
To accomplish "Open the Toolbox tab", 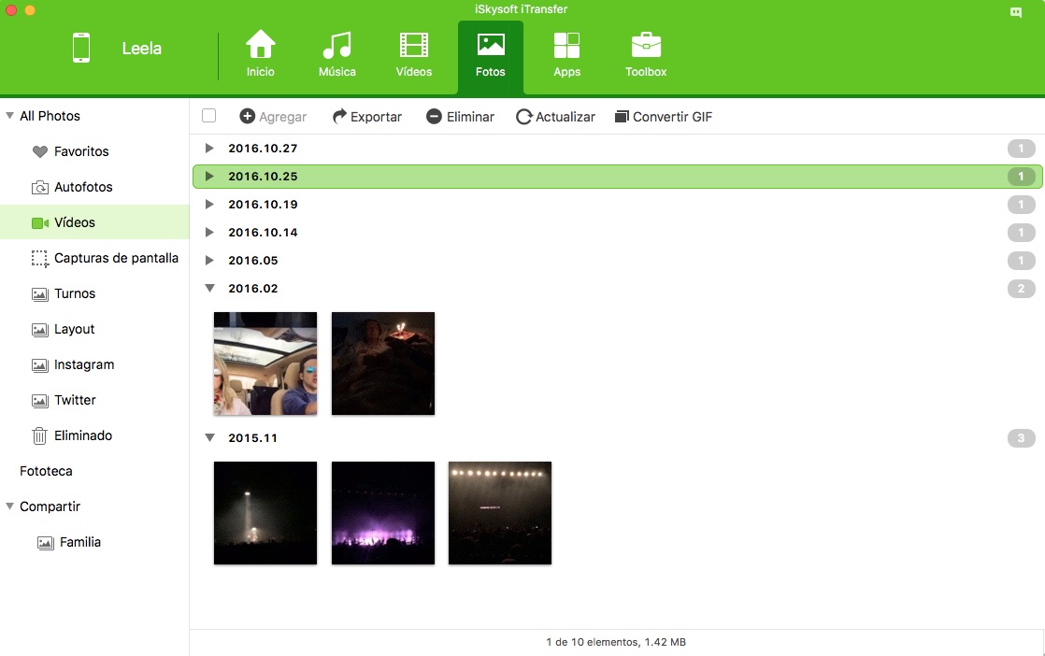I will [646, 55].
